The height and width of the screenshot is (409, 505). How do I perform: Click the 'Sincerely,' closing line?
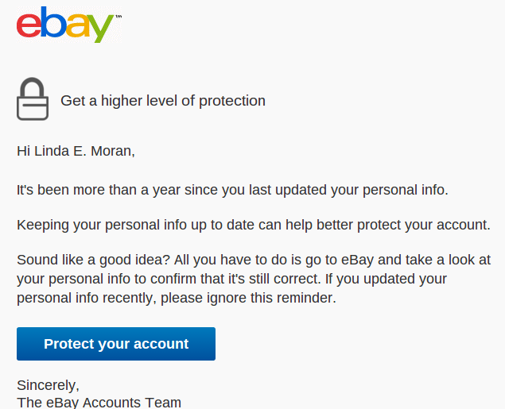tap(48, 385)
